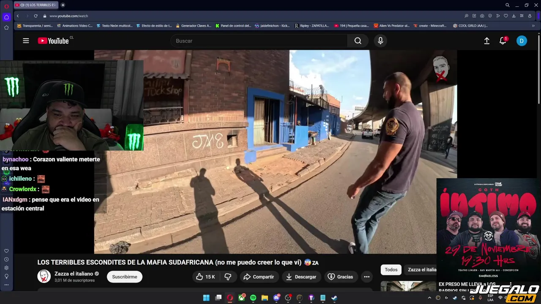Open Task View on taskbar
Screen dimensions: 541x304
[x=219, y=298]
